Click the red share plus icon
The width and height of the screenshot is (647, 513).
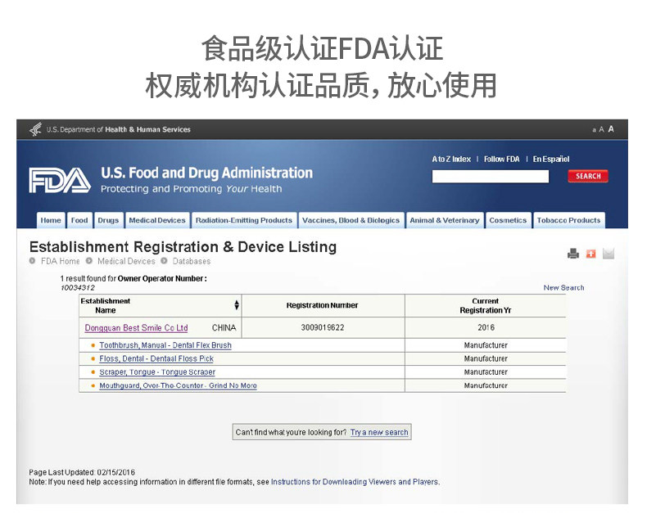590,254
